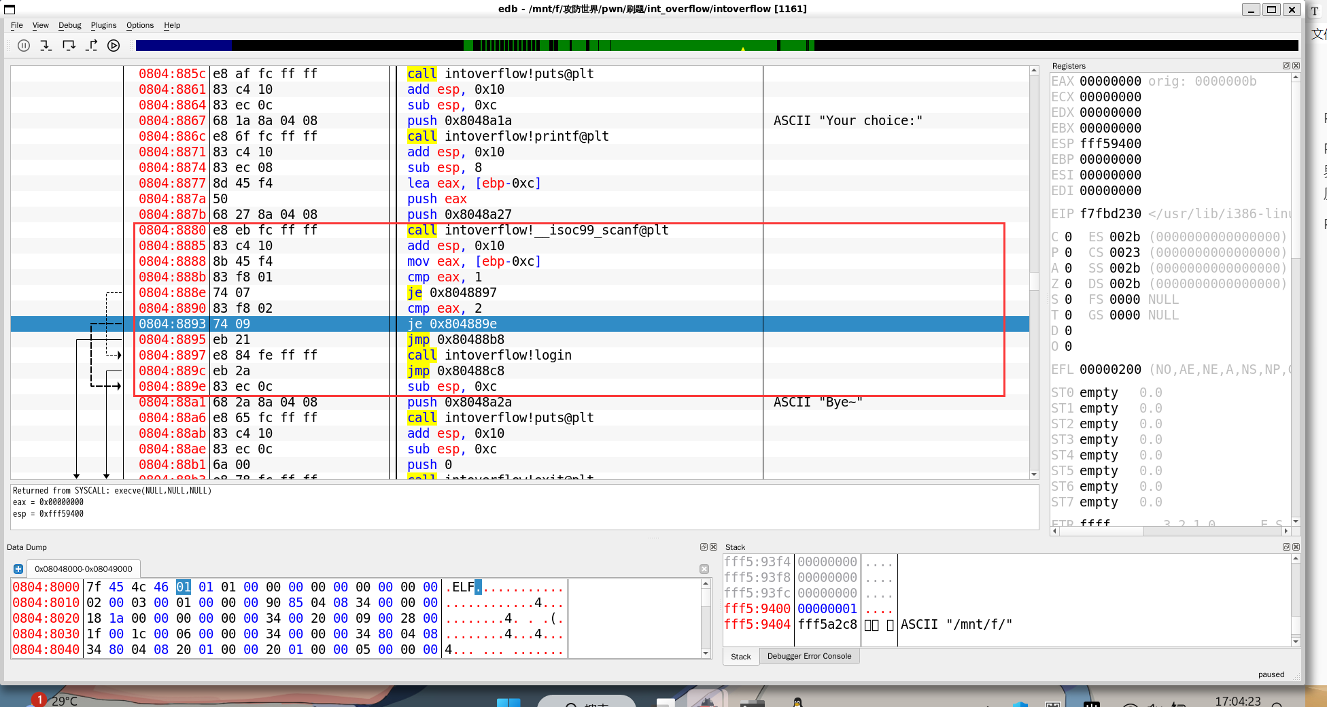Add a new data dump tab

coord(18,569)
